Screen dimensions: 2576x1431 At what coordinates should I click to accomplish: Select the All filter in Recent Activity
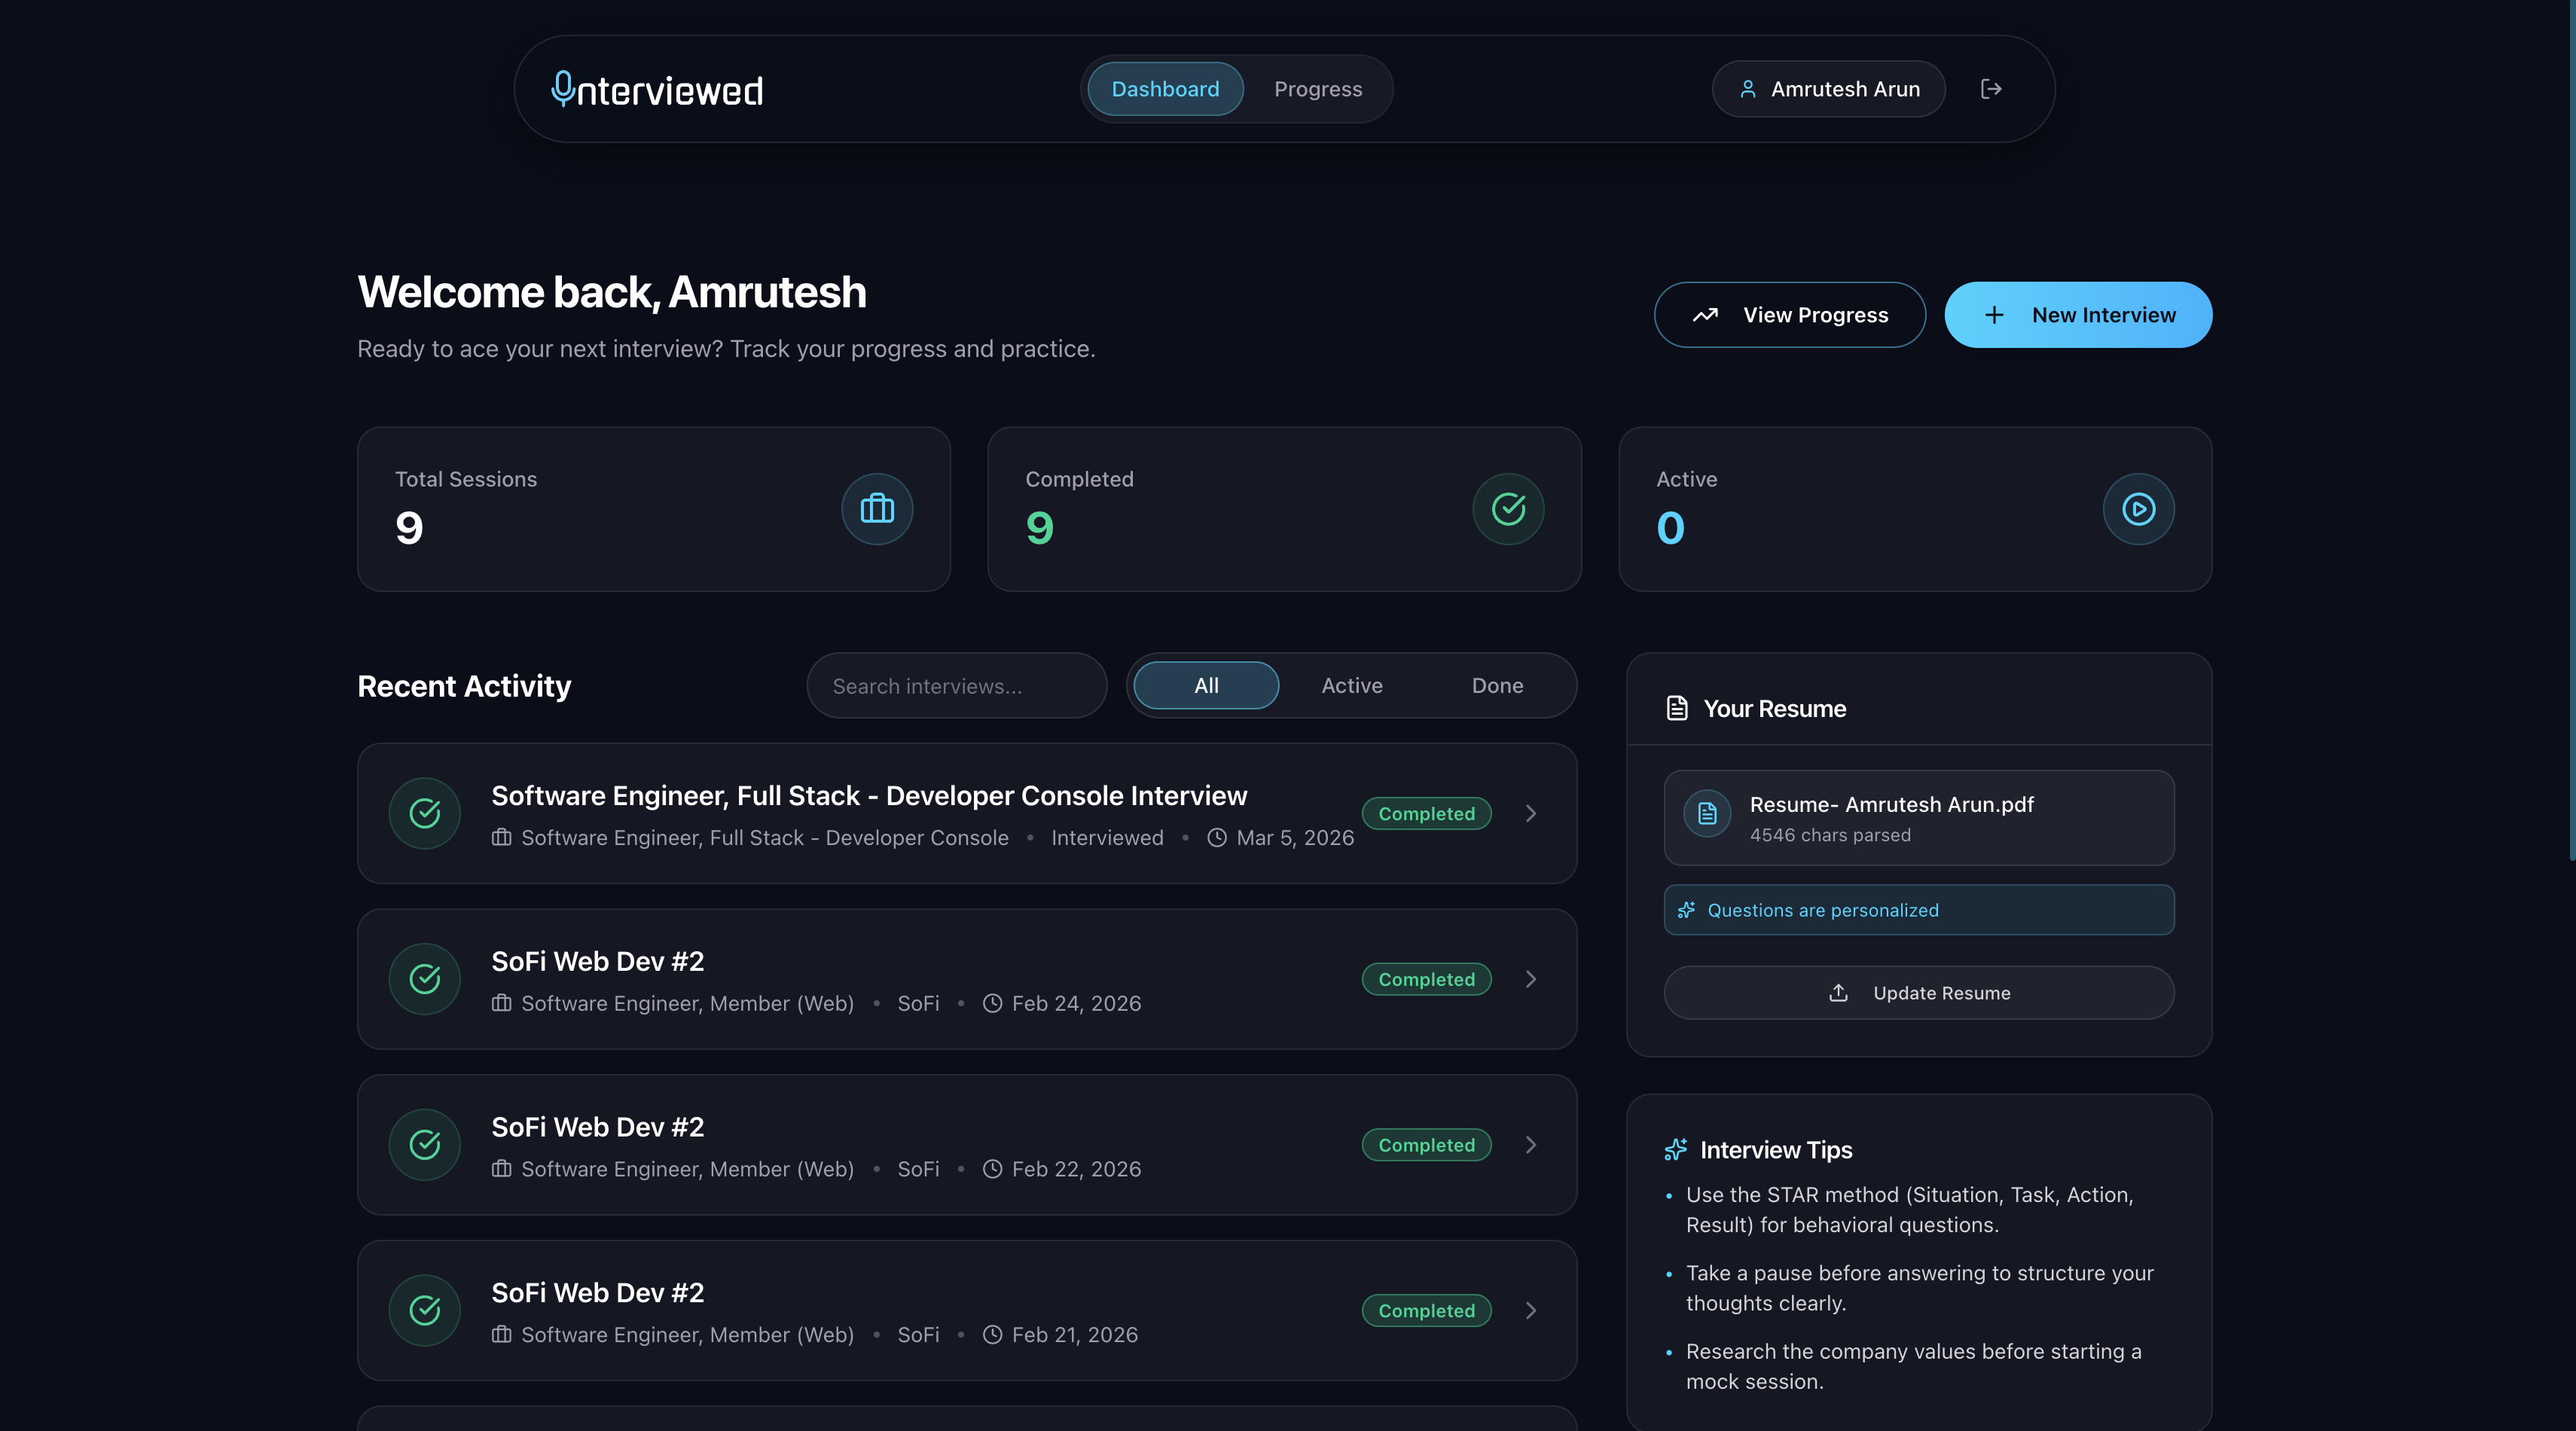[x=1206, y=686]
